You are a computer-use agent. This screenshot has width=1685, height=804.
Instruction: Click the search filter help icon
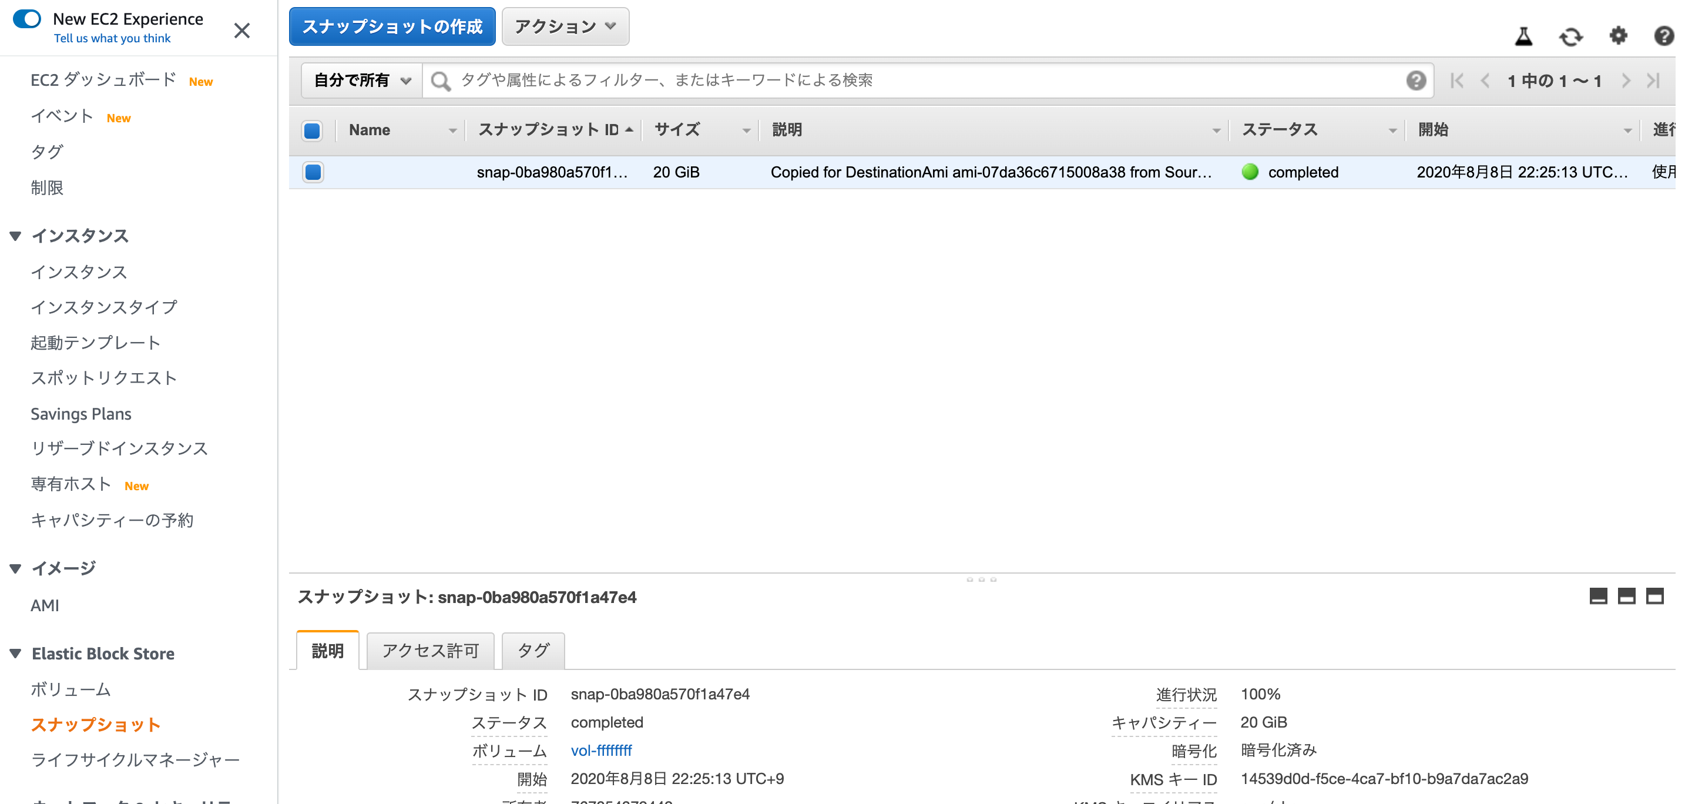click(x=1415, y=81)
